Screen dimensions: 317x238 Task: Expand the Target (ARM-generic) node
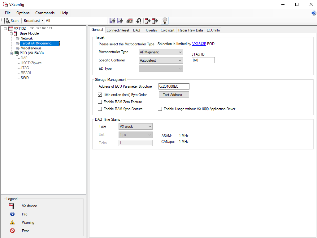pos(17,44)
